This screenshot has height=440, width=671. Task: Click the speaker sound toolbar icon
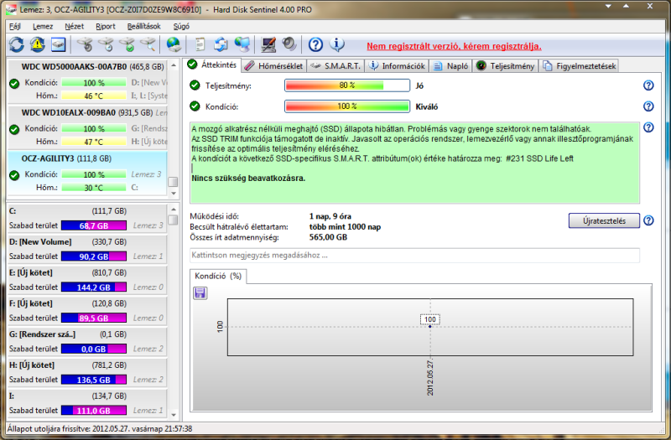(289, 44)
